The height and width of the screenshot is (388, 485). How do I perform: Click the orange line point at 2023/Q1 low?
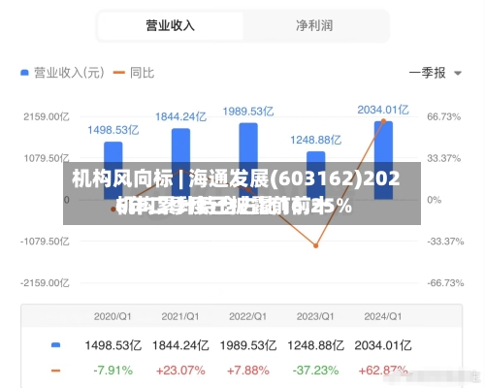point(316,245)
